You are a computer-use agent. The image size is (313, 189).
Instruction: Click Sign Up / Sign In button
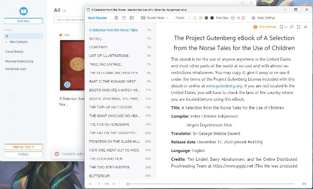24,147
